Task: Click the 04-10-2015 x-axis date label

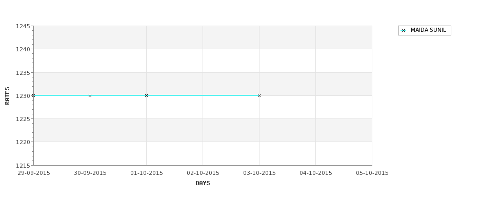Action: click(x=316, y=173)
